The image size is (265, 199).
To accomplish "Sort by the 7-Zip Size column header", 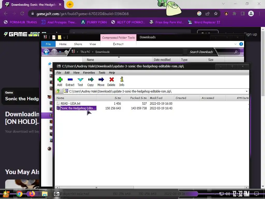I will pos(109,98).
